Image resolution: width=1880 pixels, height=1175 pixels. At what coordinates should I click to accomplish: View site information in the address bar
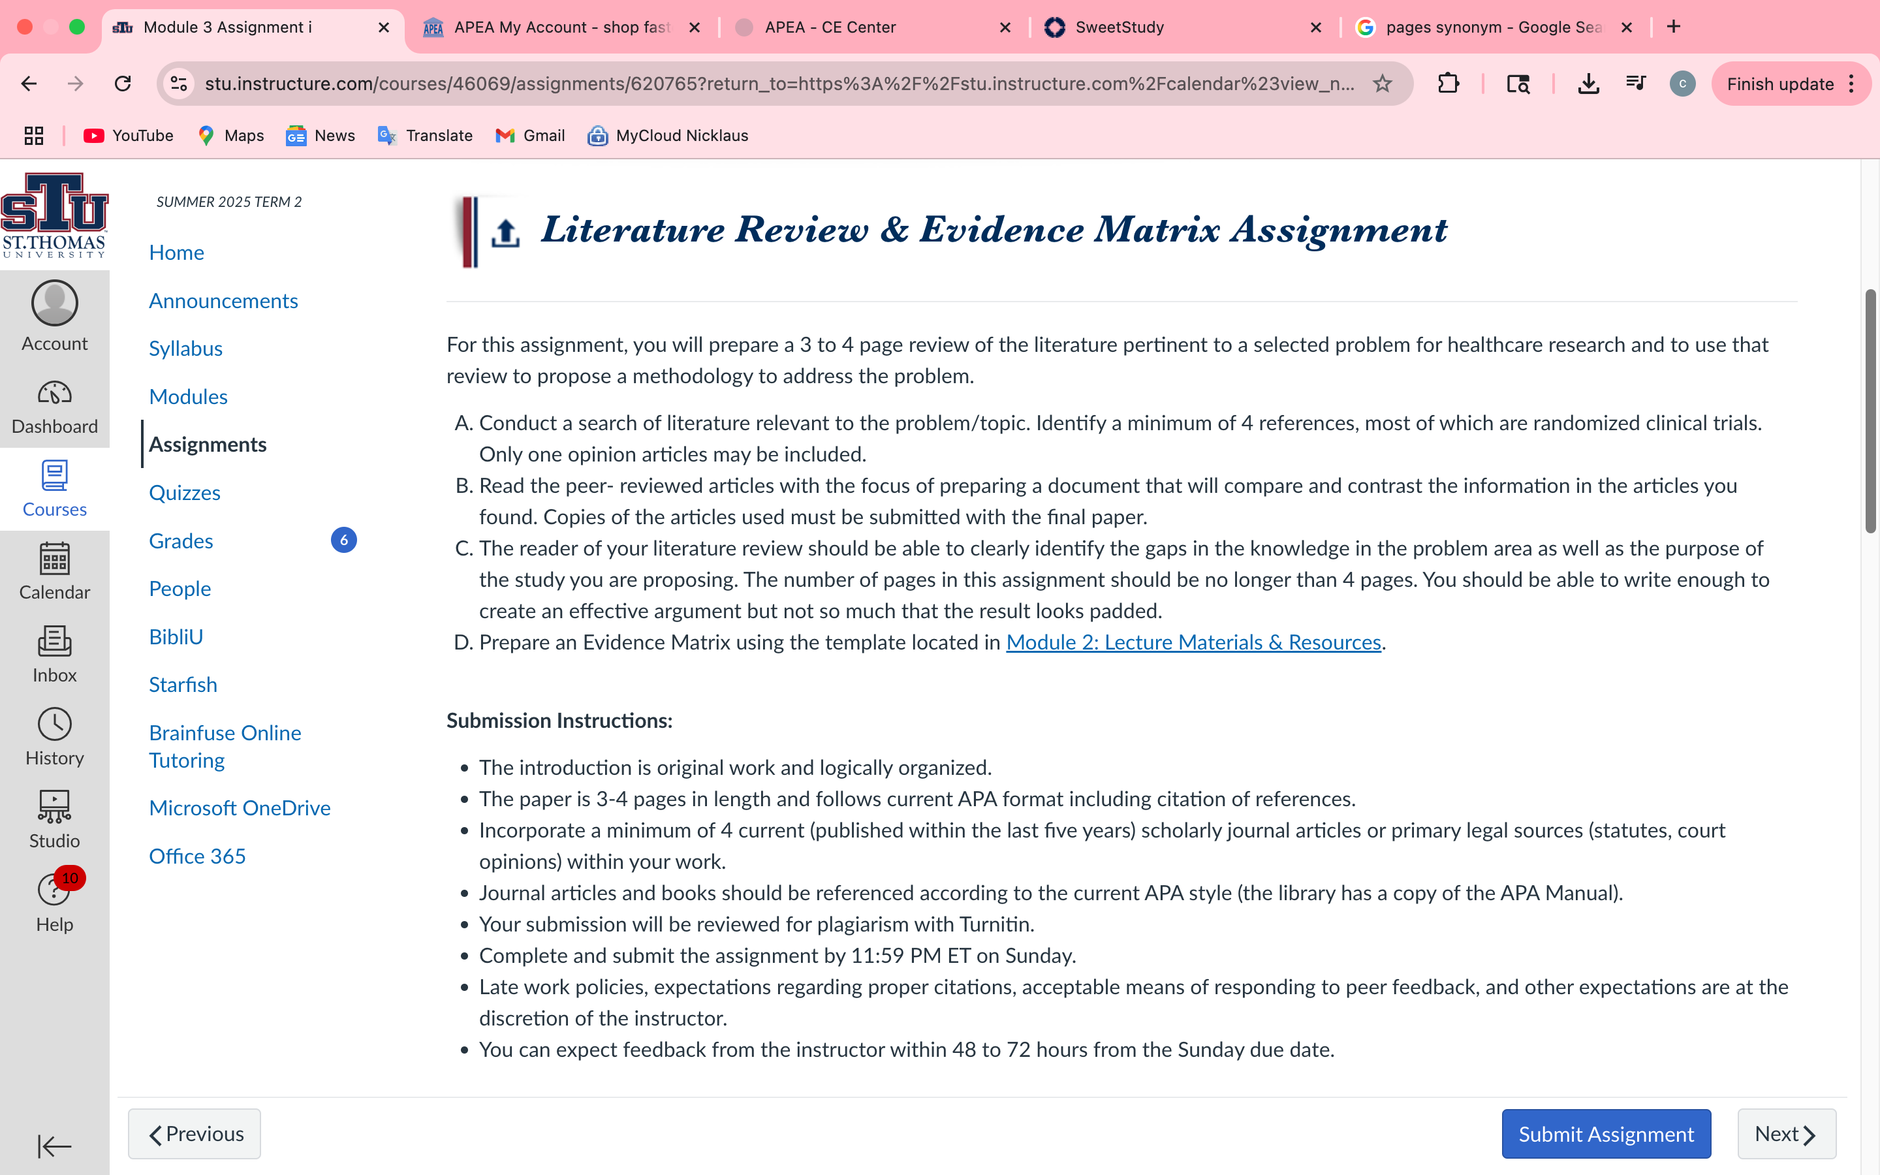point(180,84)
